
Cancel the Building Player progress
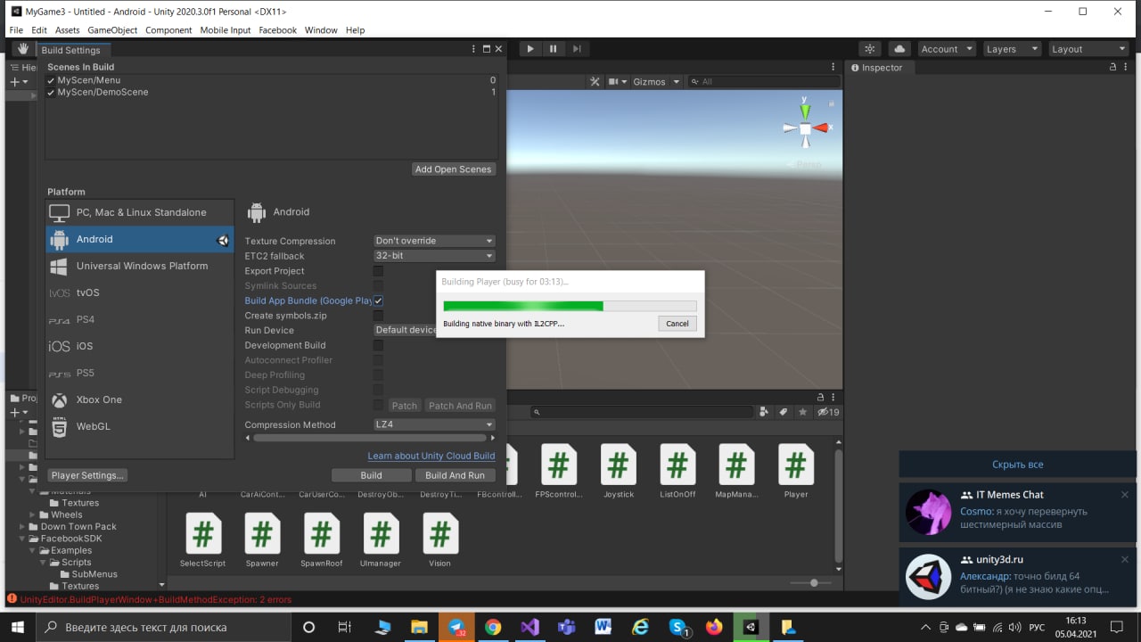pos(677,324)
